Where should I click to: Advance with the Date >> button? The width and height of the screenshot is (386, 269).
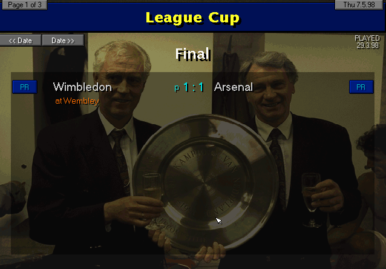pos(63,41)
